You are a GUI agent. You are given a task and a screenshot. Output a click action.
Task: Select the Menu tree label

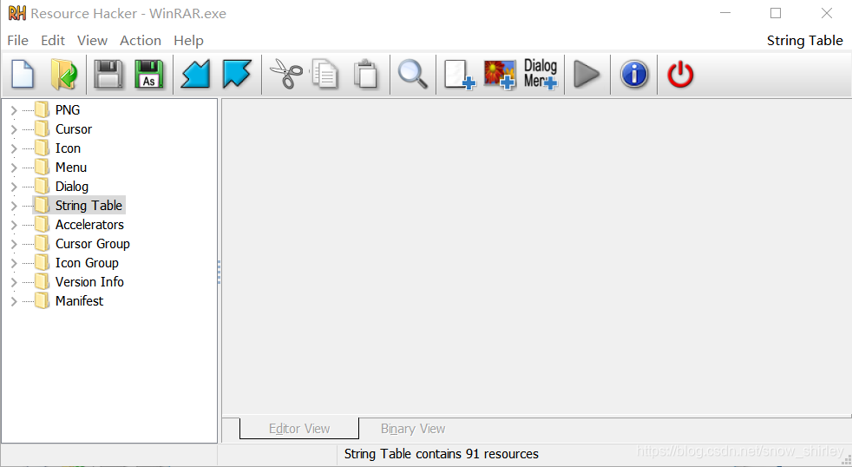(70, 167)
